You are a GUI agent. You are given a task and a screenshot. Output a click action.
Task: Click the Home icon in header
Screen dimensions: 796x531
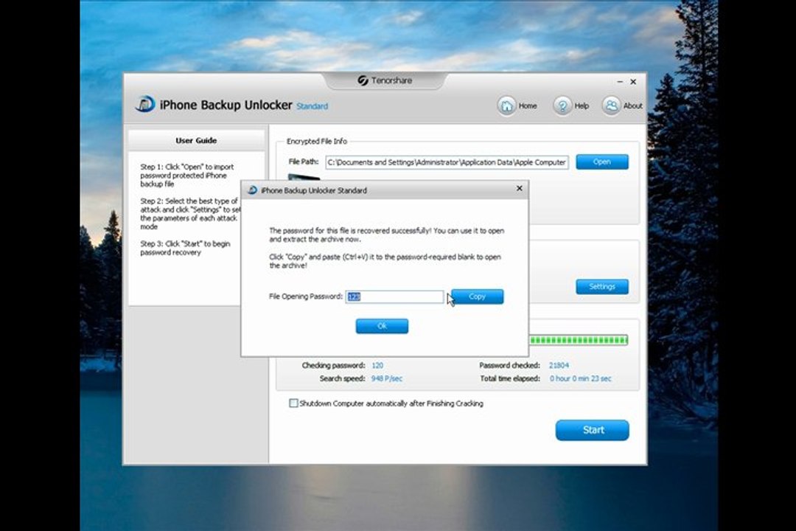506,105
